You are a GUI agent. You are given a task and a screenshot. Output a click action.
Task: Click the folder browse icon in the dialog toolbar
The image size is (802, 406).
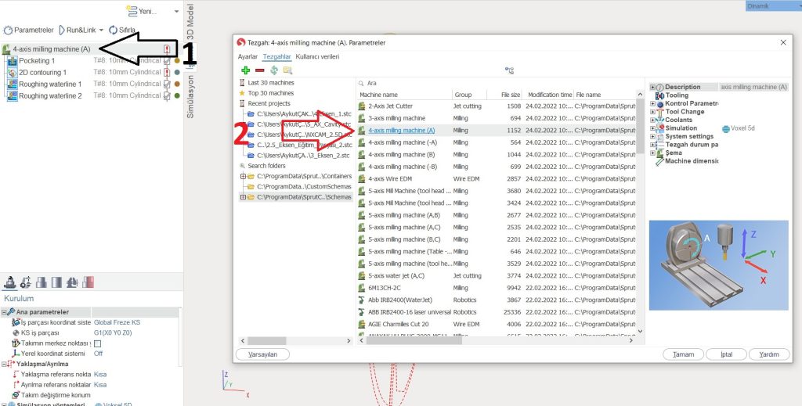287,70
